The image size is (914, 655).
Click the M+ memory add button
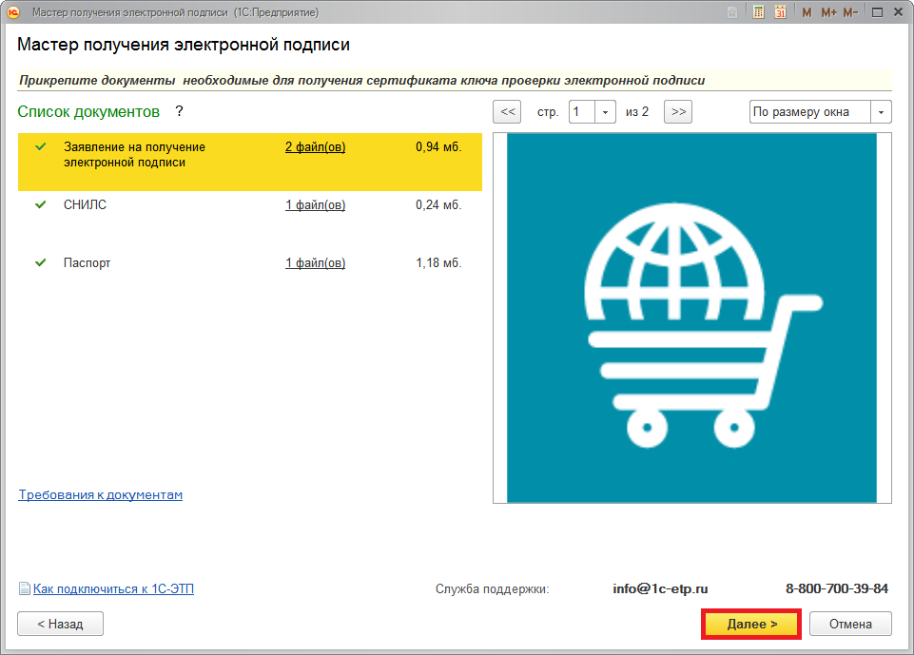click(827, 12)
